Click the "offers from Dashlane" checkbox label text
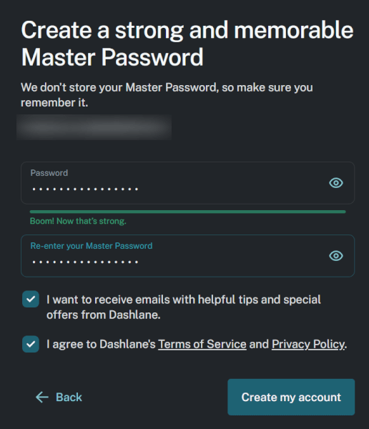Image resolution: width=369 pixels, height=429 pixels. [x=103, y=315]
